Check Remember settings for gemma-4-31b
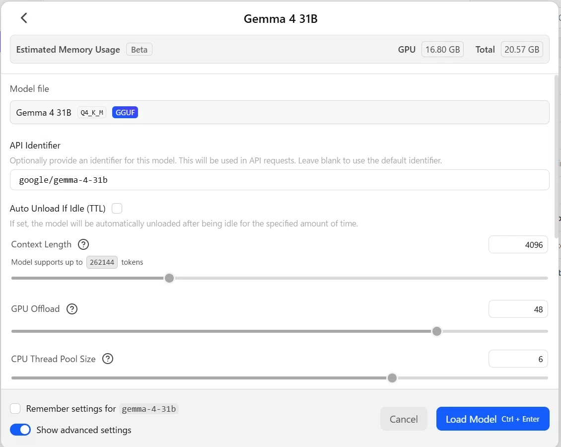The height and width of the screenshot is (447, 561). point(15,408)
